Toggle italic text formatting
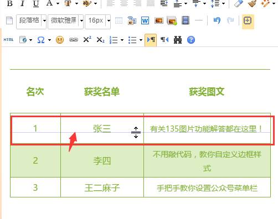 23,3
